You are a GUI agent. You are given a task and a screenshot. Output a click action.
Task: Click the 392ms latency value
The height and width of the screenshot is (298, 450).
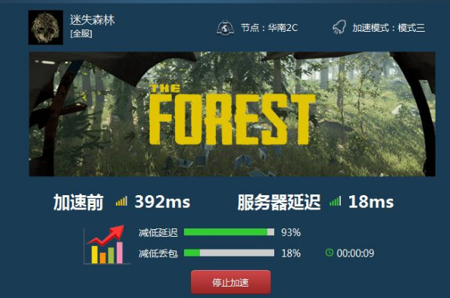tap(162, 202)
